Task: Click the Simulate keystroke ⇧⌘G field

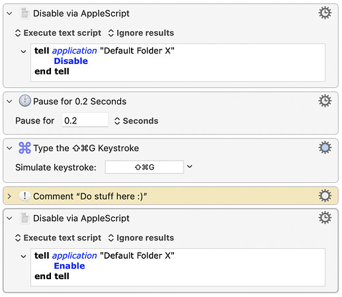Action: coord(144,167)
